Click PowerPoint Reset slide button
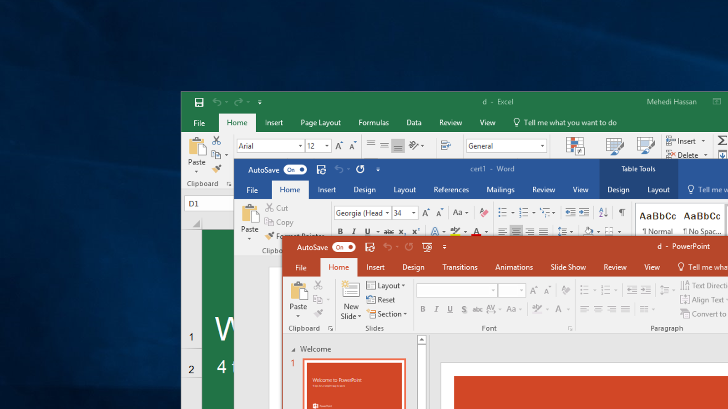 [381, 300]
